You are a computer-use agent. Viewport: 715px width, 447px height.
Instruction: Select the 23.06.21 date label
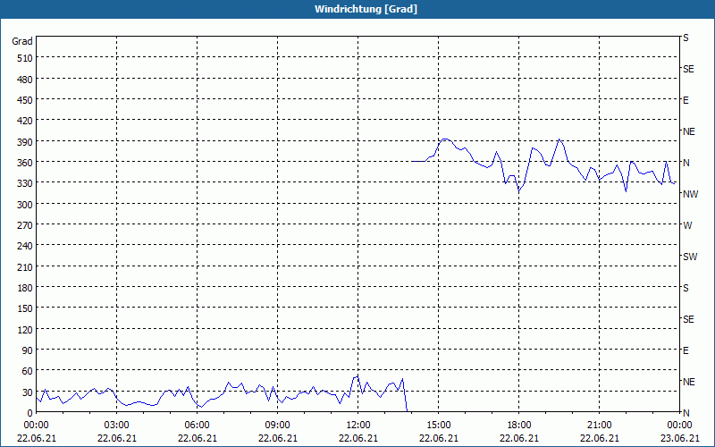pos(679,438)
